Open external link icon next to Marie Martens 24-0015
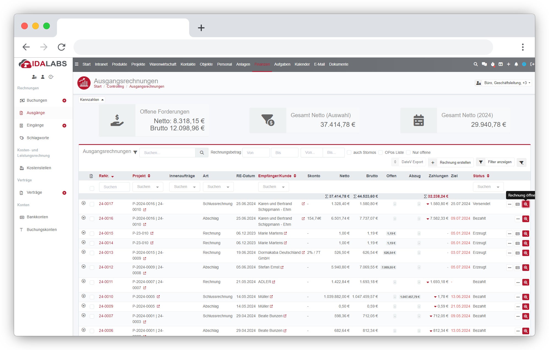This screenshot has width=549, height=350. pos(286,233)
